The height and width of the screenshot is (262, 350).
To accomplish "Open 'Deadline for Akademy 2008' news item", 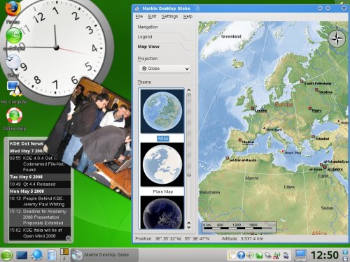I will 40,217.
